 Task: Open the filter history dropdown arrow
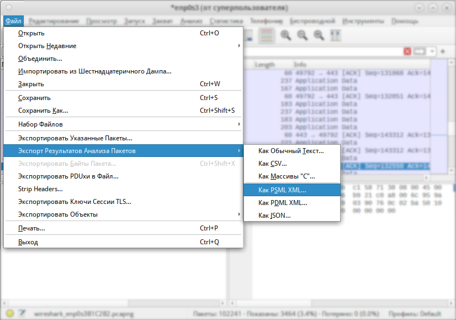(x=432, y=51)
